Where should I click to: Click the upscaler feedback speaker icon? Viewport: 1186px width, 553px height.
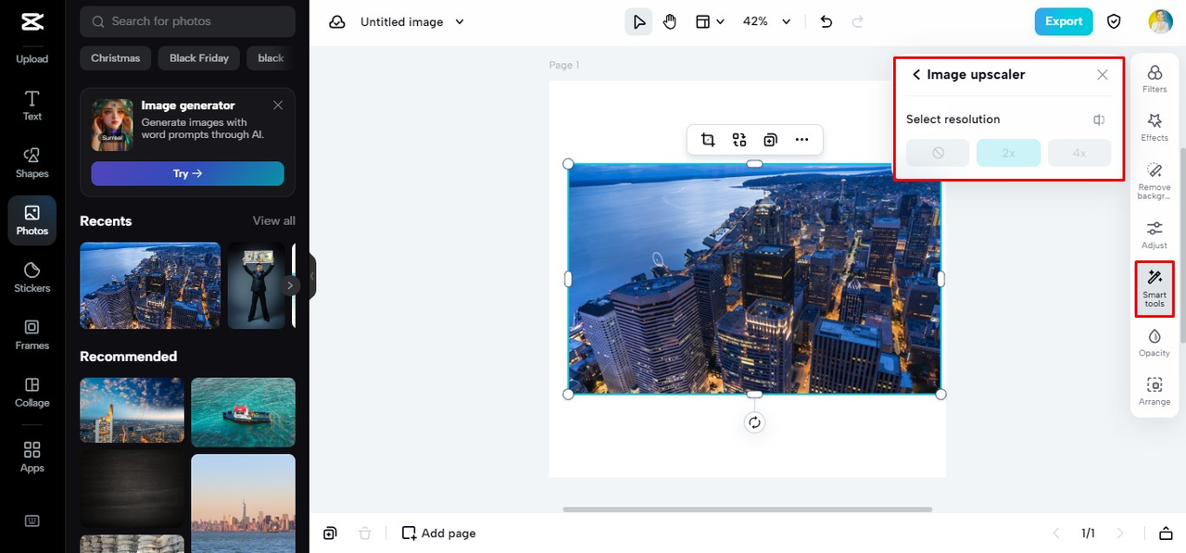pos(1099,119)
